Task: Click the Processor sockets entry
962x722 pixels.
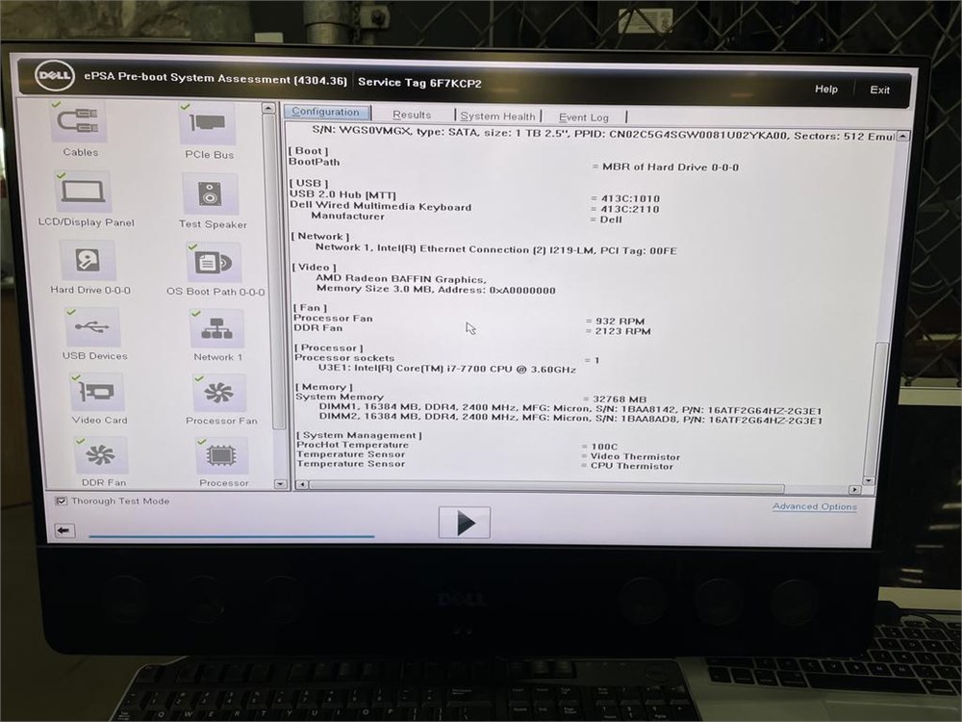Action: click(344, 358)
